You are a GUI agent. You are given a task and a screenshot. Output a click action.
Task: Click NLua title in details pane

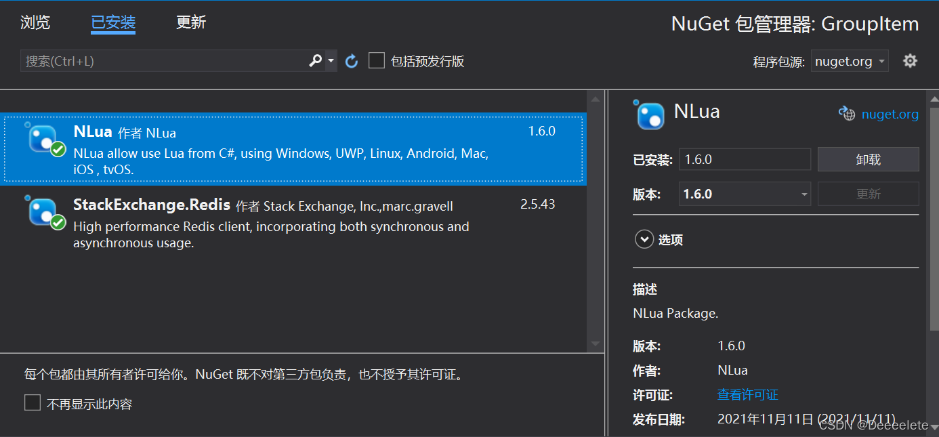click(696, 112)
